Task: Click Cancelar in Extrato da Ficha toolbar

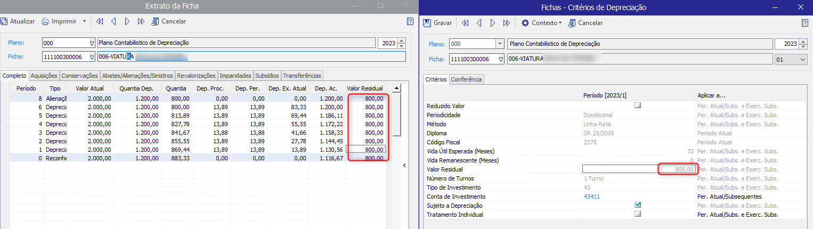Action: [x=169, y=21]
